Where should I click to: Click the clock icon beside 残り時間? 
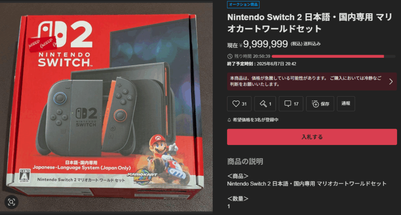pyautogui.click(x=230, y=56)
